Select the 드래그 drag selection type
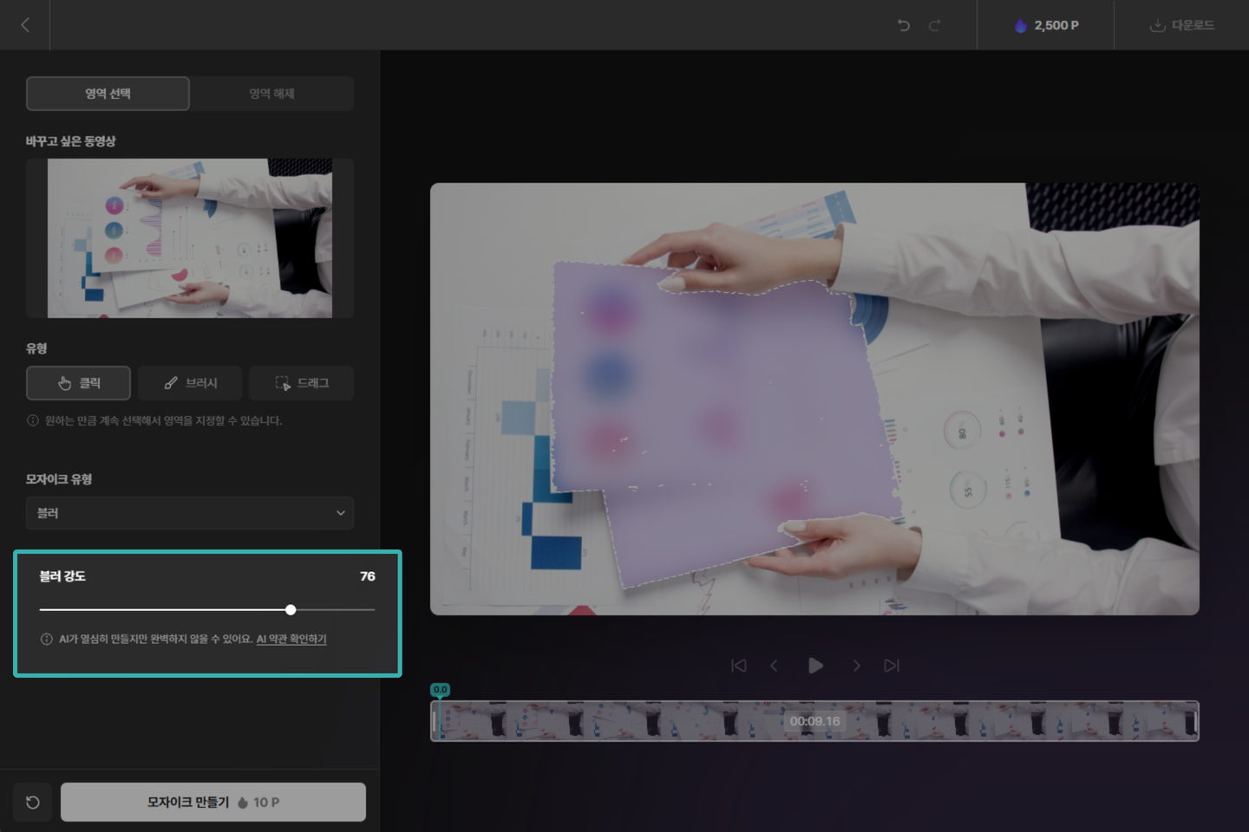Viewport: 1249px width, 832px height. (301, 383)
